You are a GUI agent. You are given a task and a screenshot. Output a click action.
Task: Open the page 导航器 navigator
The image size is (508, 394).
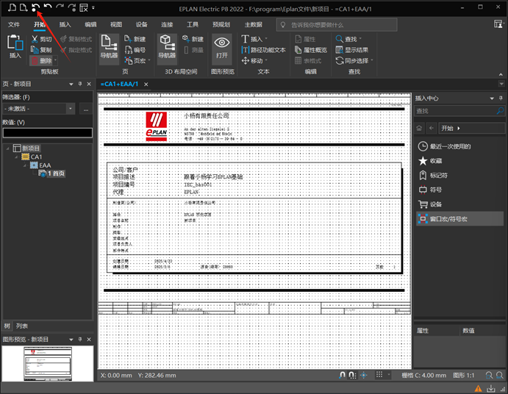(x=109, y=48)
